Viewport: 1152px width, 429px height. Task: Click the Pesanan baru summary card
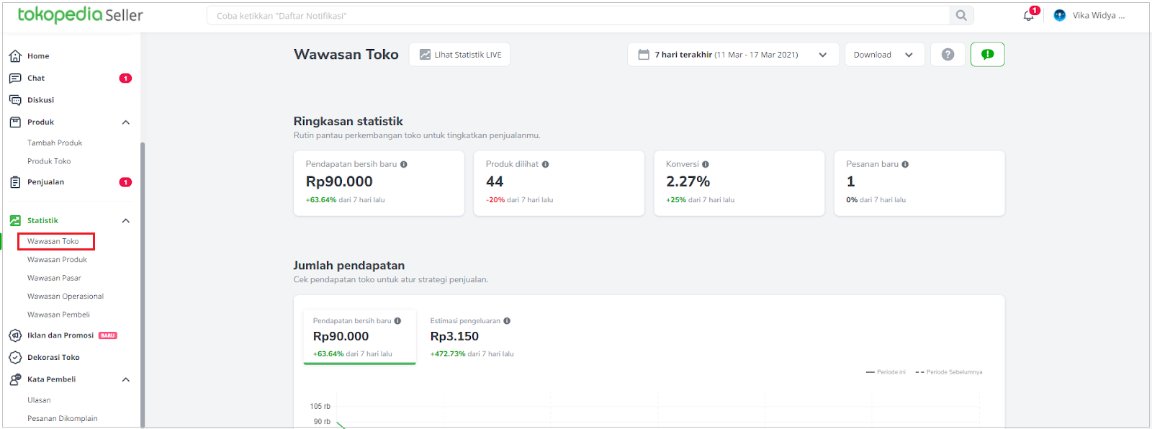[x=919, y=184]
